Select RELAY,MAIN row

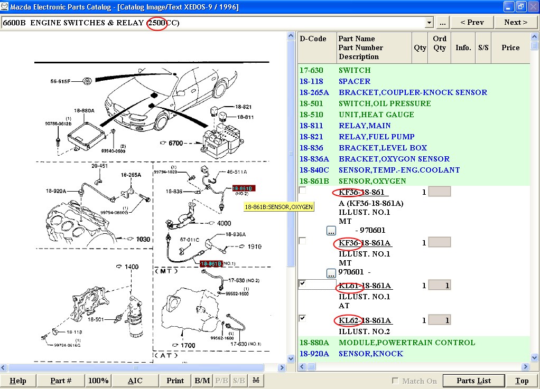414,126
